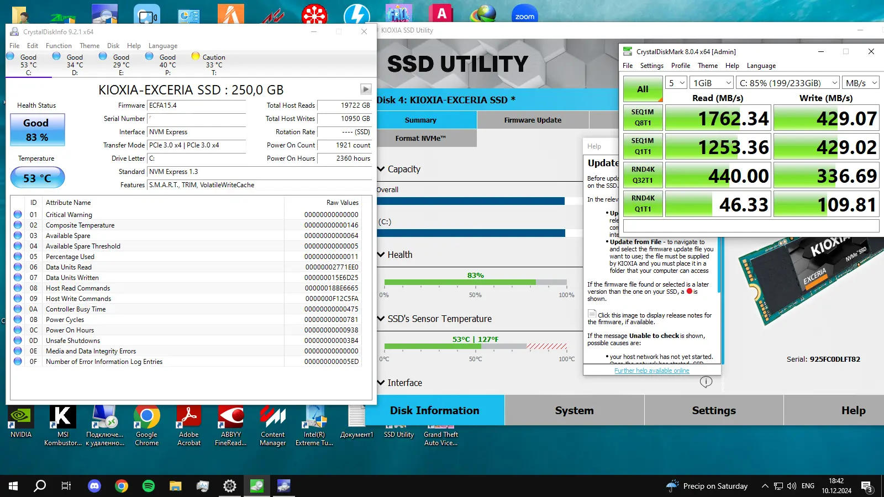Click CrystalDiskMark comment text field
This screenshot has height=497, width=884.
click(751, 226)
